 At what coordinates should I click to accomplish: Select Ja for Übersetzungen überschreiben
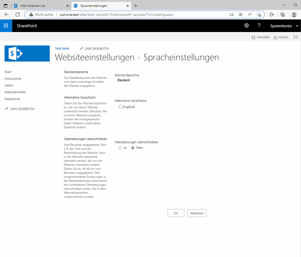pos(120,148)
